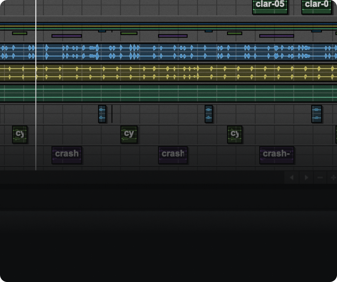Select the rightmost small blue automation clip
337x282 pixels.
316,113
